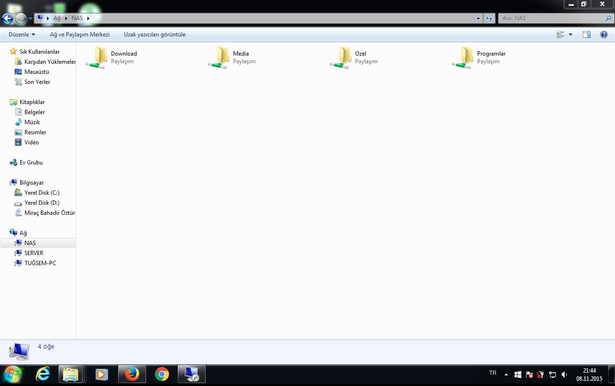The height and width of the screenshot is (386, 615).
Task: Open the Ozel shared folder
Action: (355, 58)
